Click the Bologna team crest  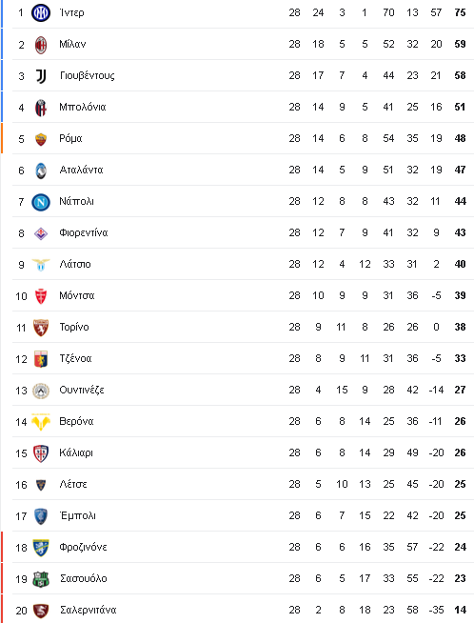point(41,108)
